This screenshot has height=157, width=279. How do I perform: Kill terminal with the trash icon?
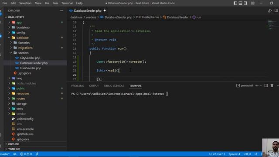[272, 85]
